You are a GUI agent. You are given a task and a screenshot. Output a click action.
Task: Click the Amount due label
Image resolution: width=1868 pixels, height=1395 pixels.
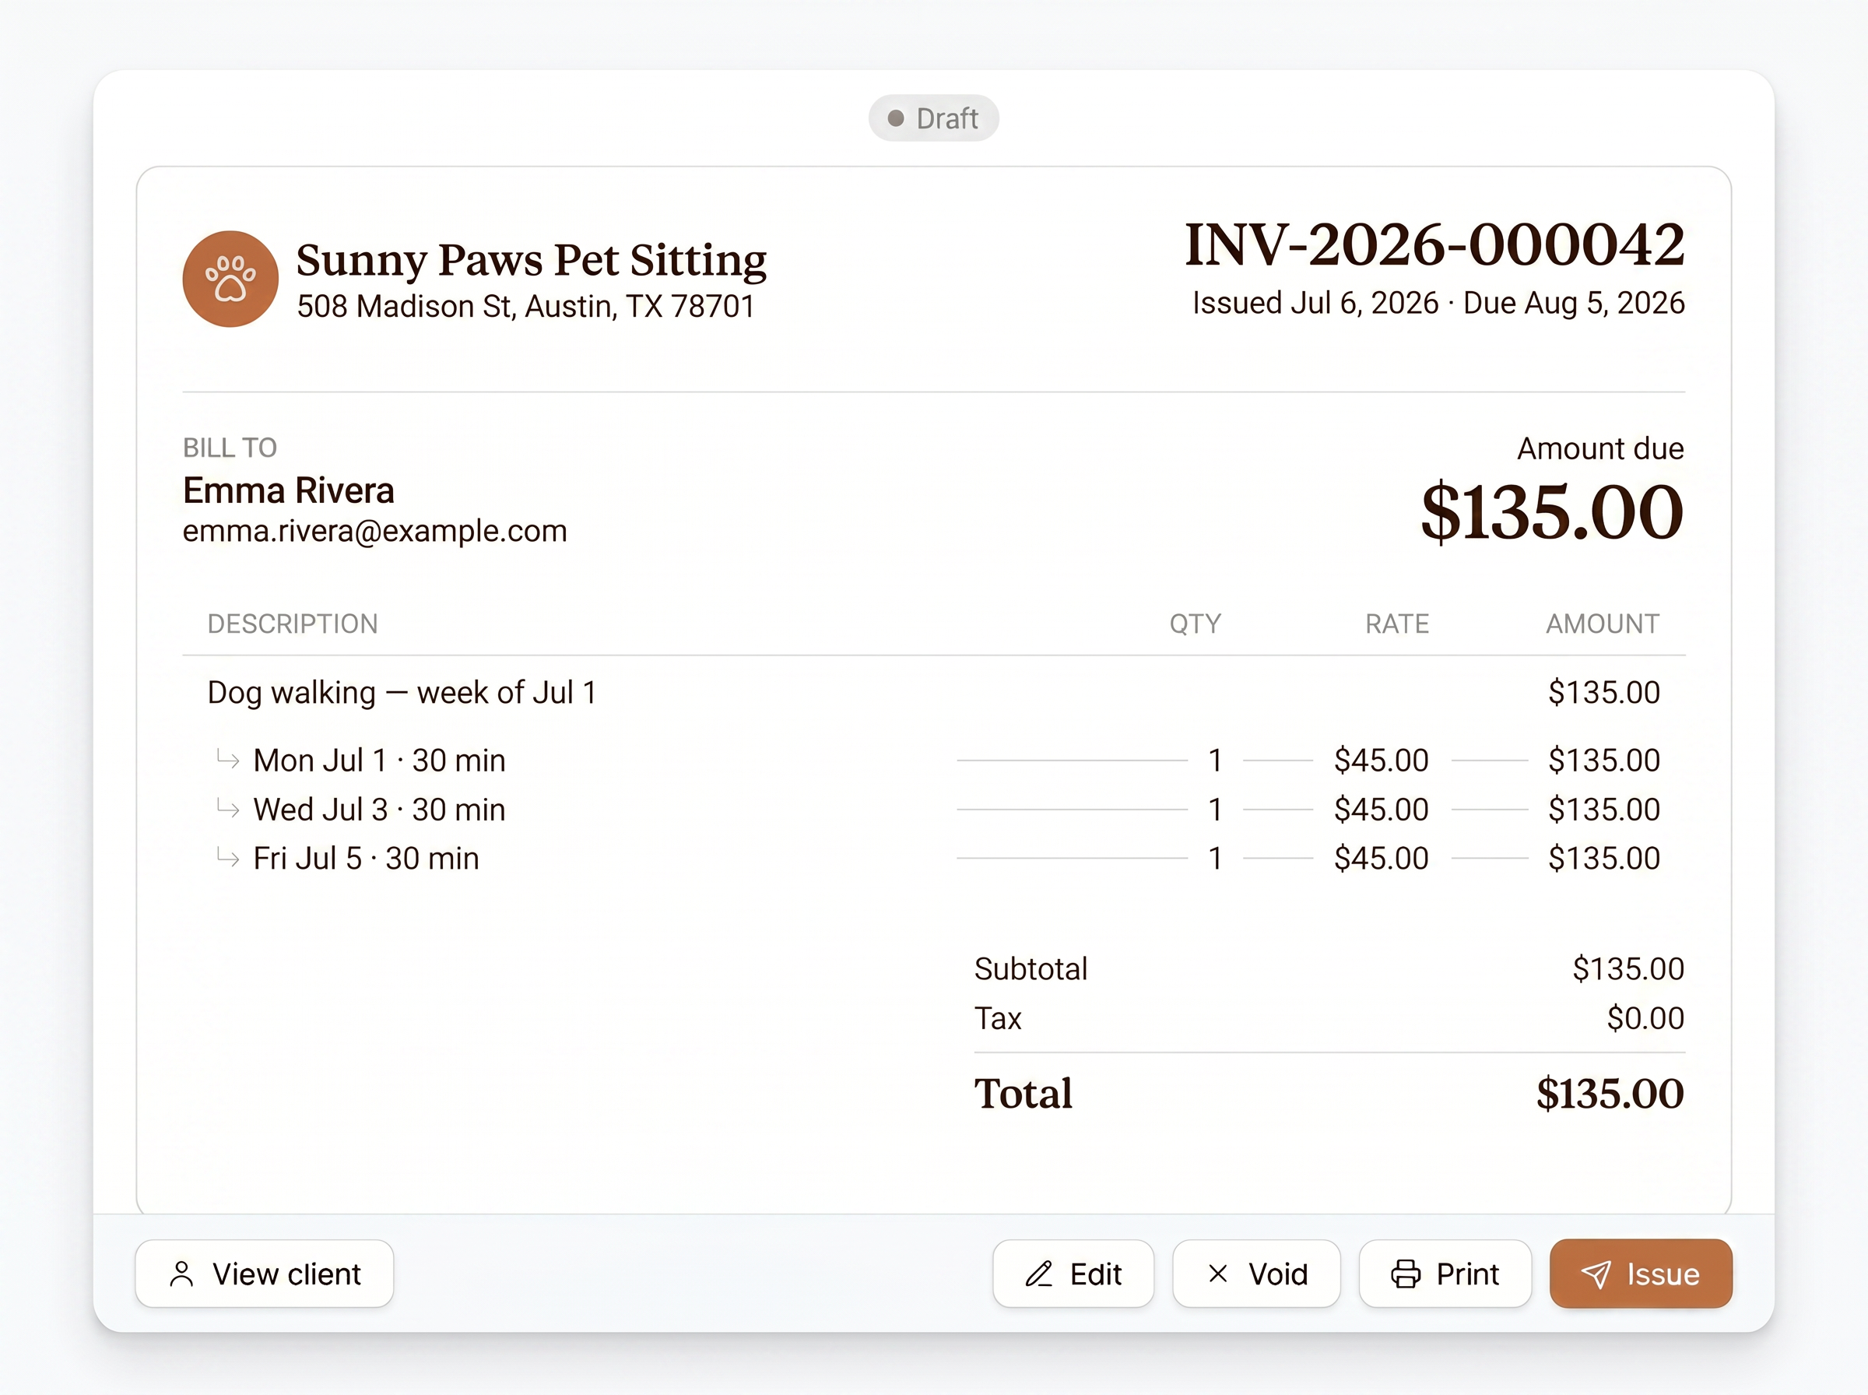point(1600,448)
